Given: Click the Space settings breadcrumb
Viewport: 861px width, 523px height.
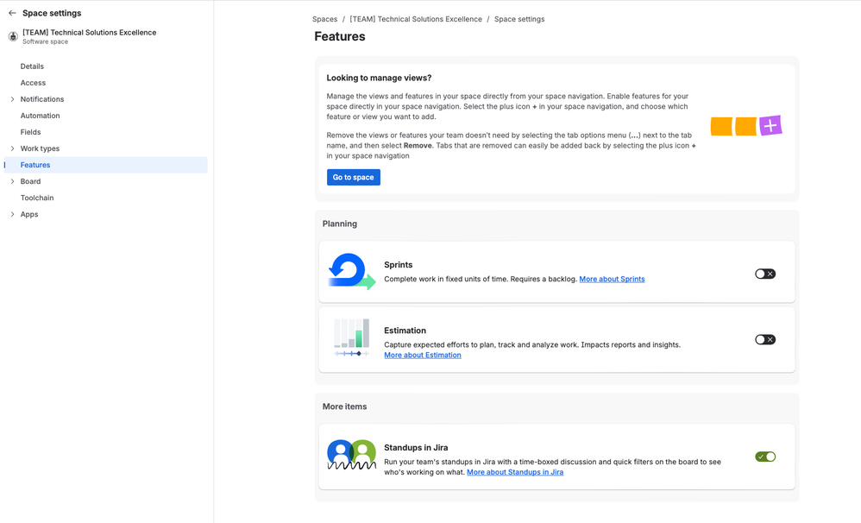Looking at the screenshot, I should point(519,19).
